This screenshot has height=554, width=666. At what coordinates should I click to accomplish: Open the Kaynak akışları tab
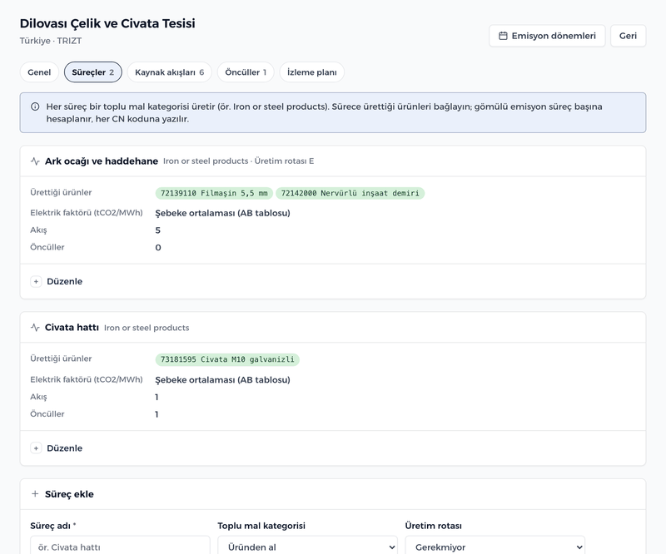[170, 72]
